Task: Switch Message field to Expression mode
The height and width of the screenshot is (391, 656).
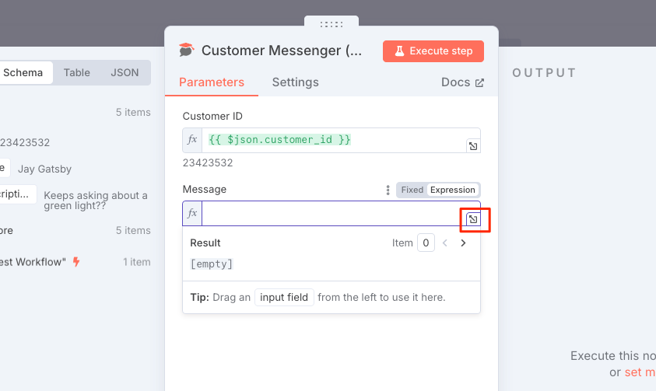Action: pos(453,190)
